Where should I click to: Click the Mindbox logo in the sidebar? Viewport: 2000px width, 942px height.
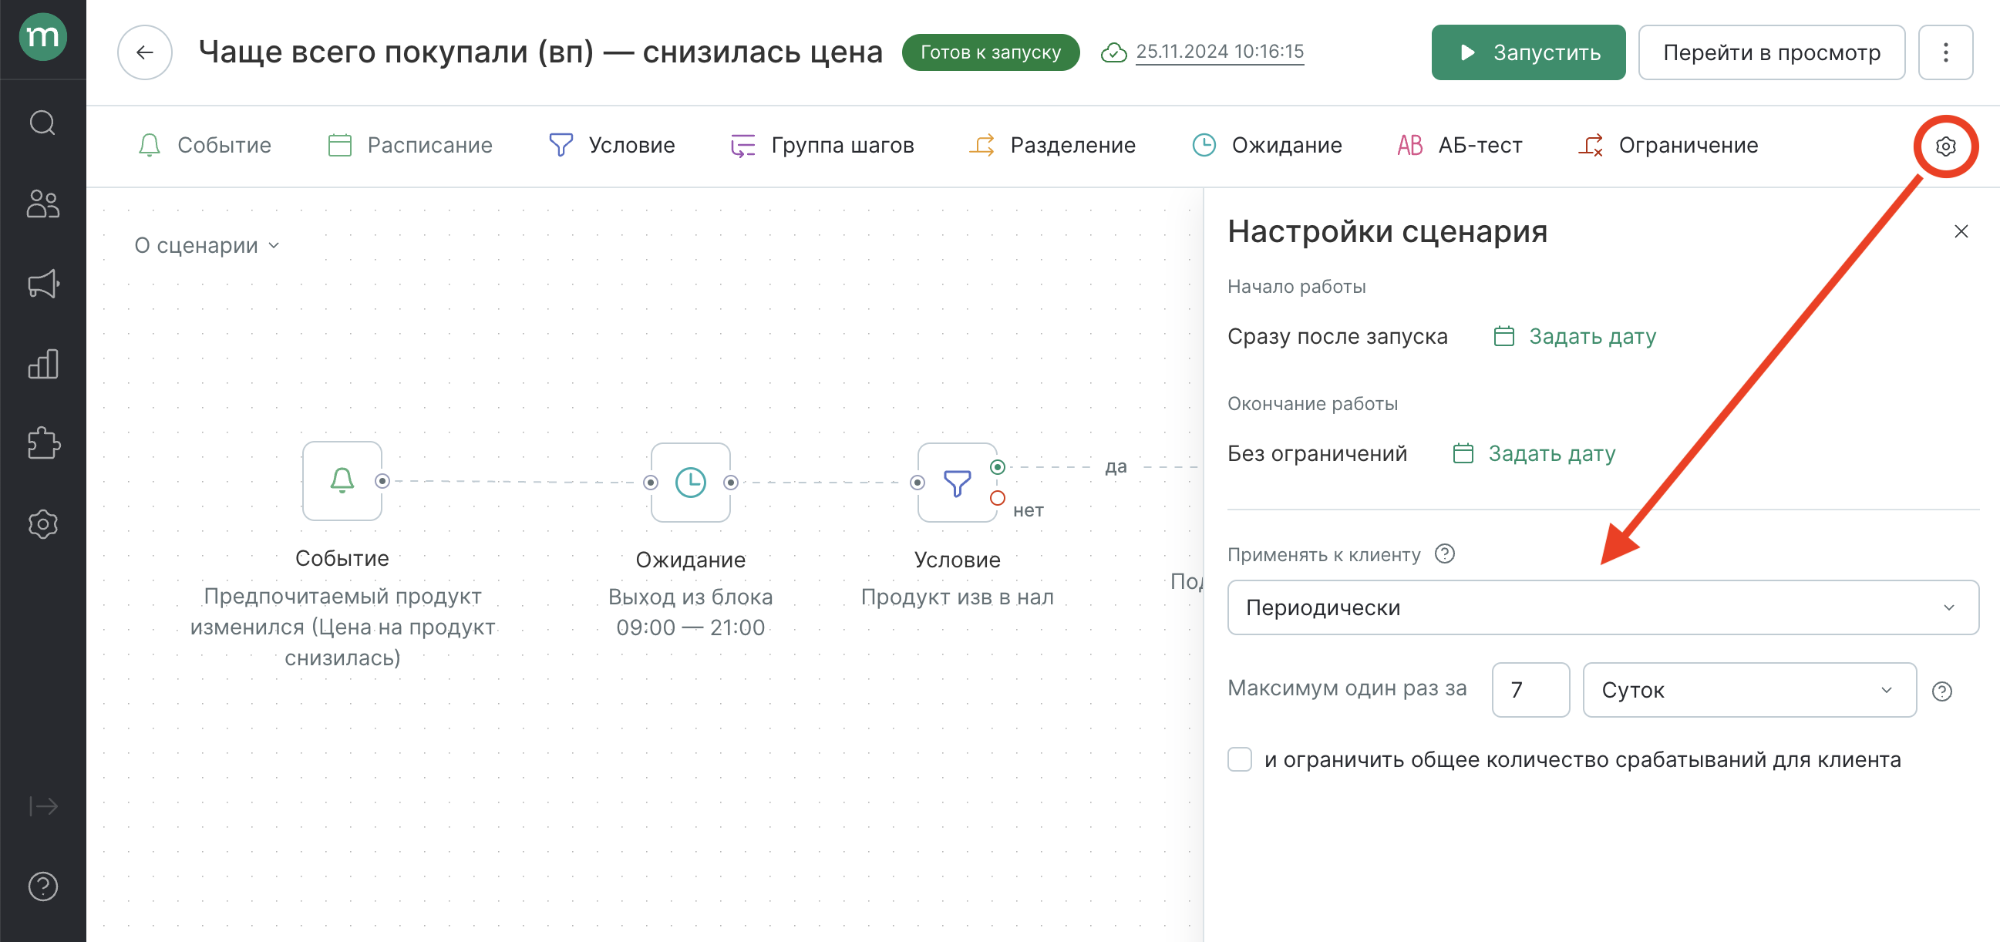click(42, 36)
